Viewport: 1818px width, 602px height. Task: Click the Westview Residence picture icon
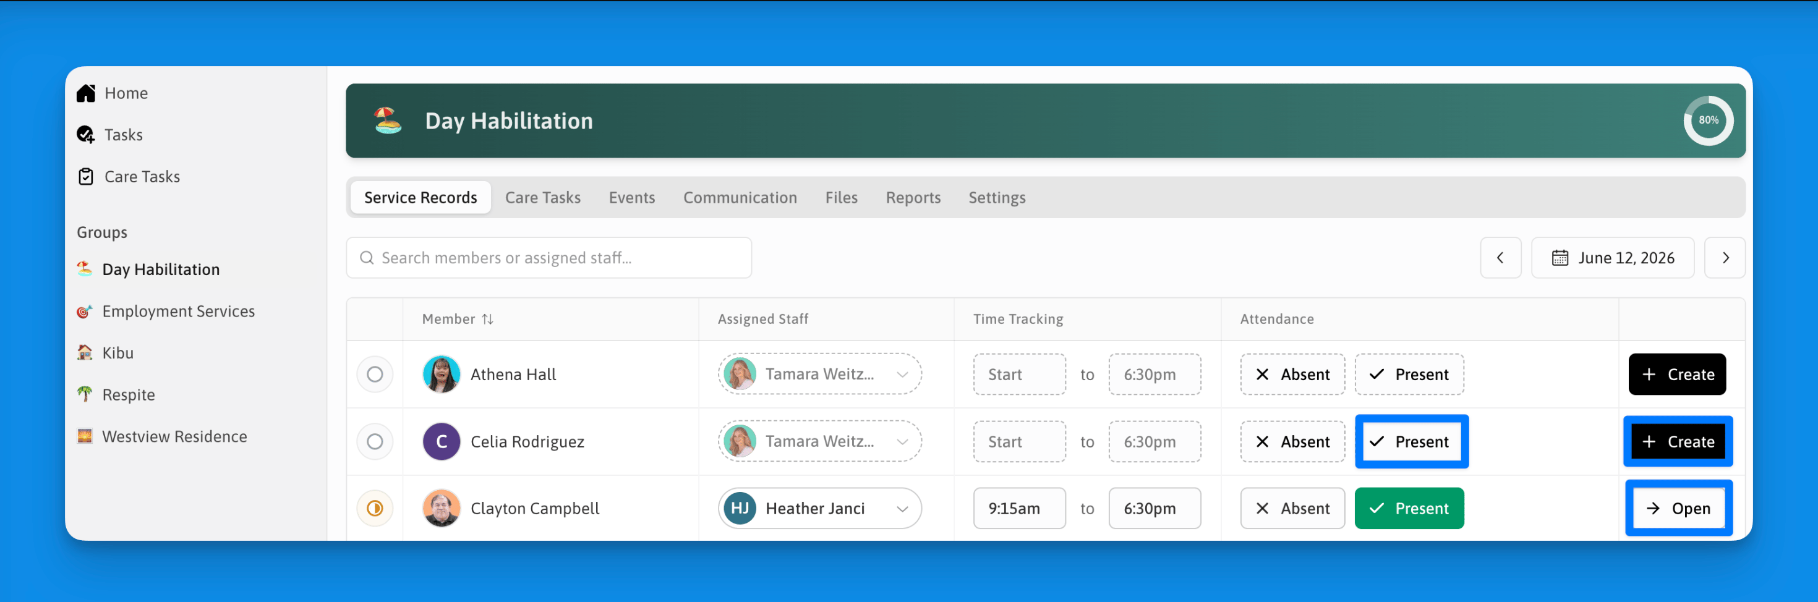pos(85,436)
